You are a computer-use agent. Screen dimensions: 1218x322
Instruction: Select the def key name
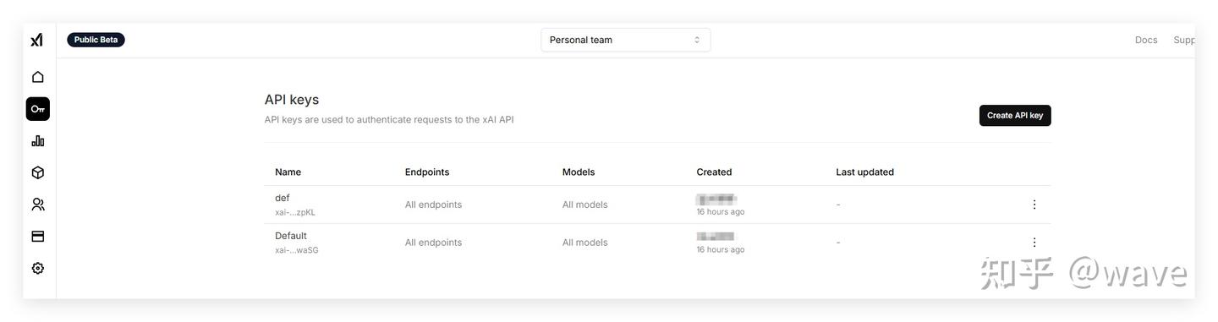283,198
